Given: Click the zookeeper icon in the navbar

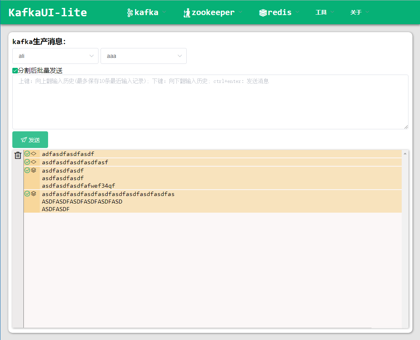Looking at the screenshot, I should 187,13.
